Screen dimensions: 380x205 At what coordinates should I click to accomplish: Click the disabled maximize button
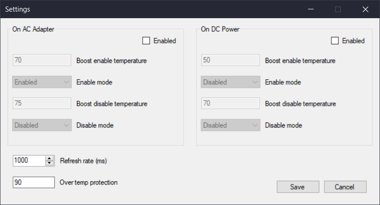click(338, 9)
